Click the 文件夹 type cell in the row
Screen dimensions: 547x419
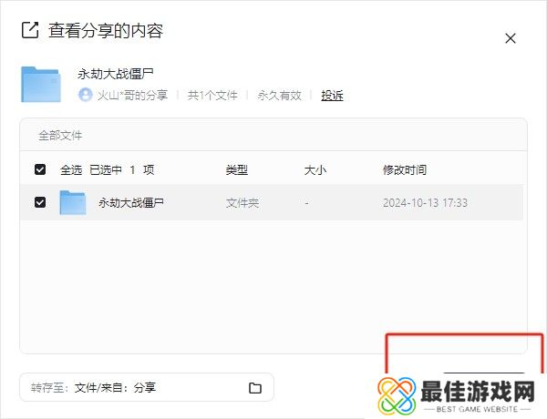[x=242, y=202]
